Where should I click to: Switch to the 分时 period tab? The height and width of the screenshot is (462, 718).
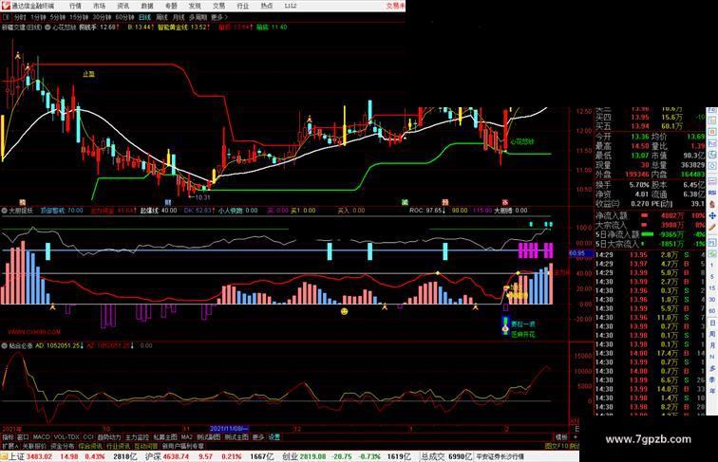[x=20, y=17]
